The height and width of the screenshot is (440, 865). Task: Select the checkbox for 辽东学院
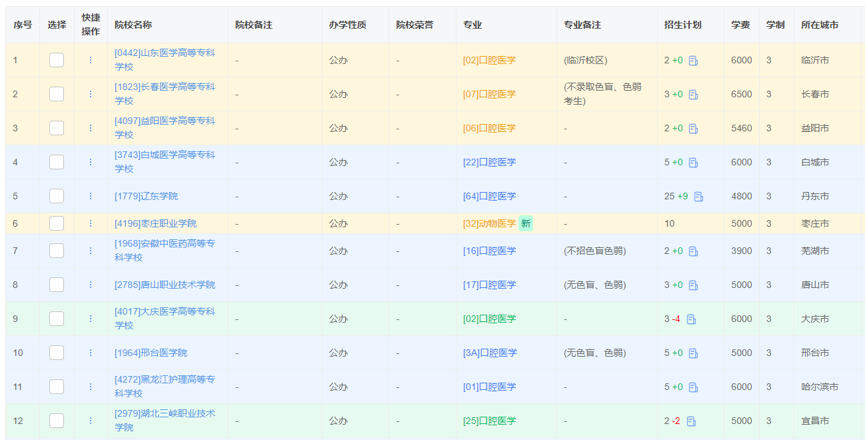(x=56, y=196)
